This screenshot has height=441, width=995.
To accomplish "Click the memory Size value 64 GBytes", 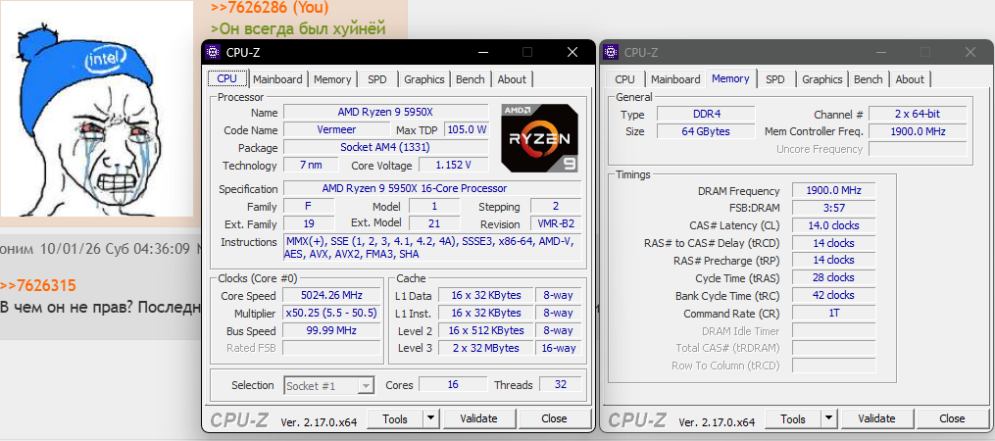I will click(x=706, y=132).
